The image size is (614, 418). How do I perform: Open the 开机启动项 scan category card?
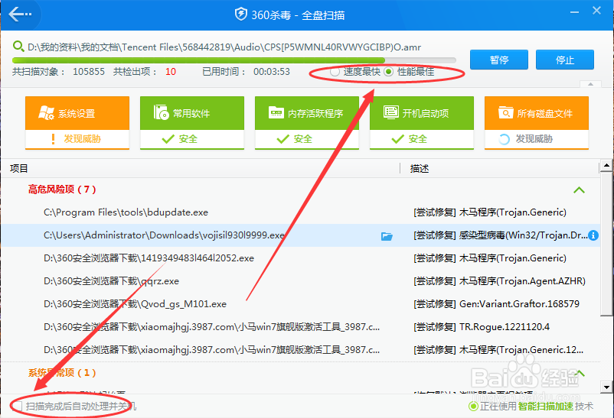[x=422, y=122]
